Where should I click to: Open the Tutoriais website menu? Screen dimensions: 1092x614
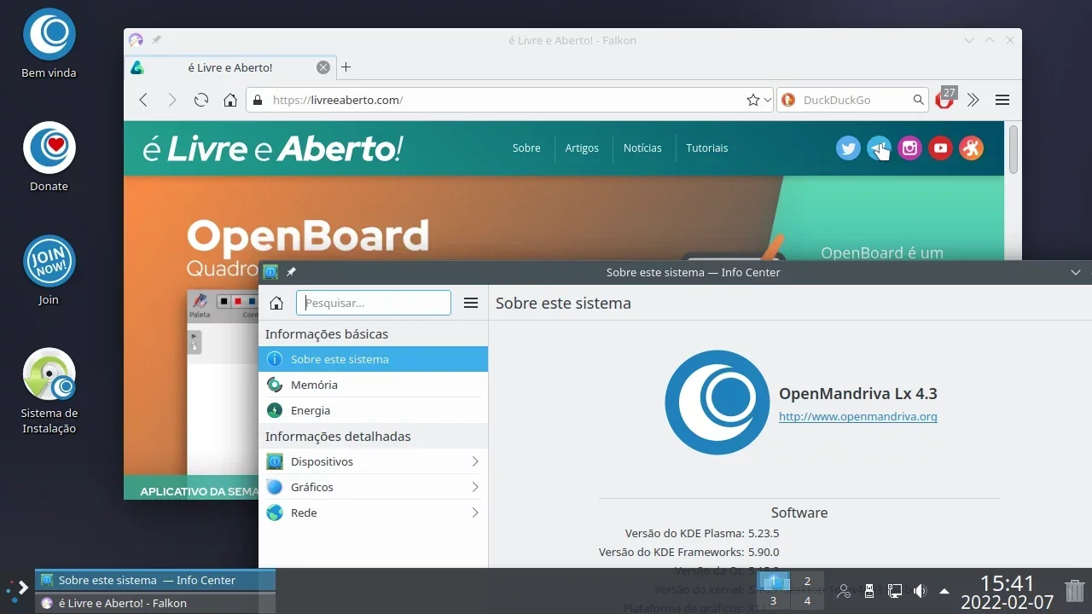707,148
